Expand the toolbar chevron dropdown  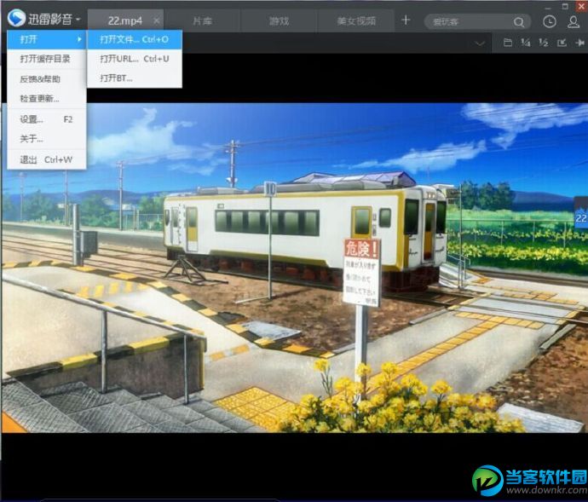click(481, 43)
